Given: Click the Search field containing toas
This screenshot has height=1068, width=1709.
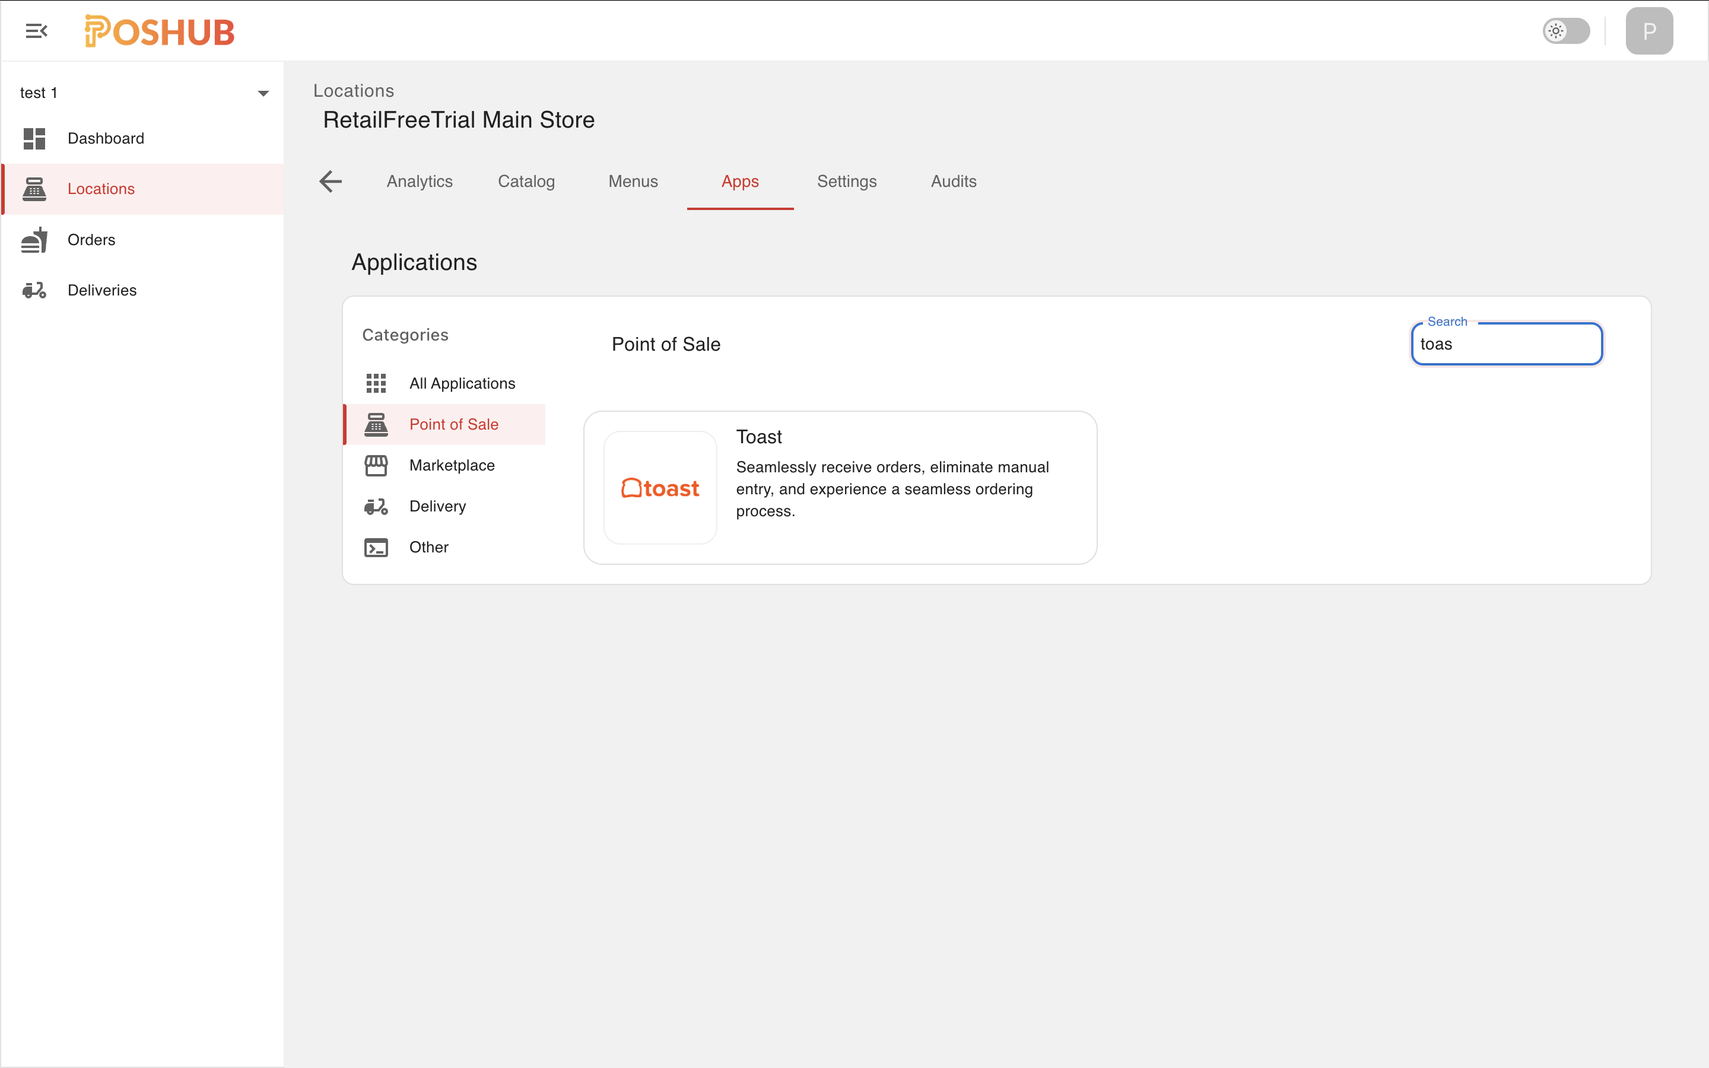Looking at the screenshot, I should [1505, 344].
